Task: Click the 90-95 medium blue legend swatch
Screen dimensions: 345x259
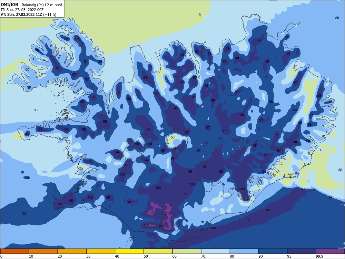Action: 273,251
